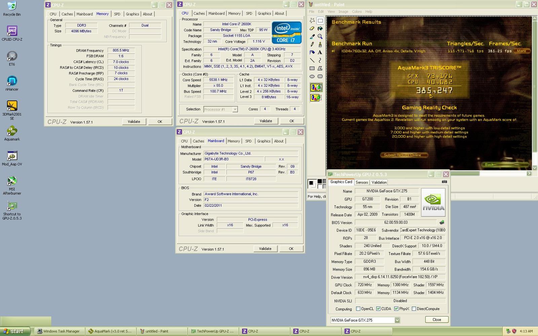Select the Curve tool in Paint
The height and width of the screenshot is (336, 538).
(320, 60)
